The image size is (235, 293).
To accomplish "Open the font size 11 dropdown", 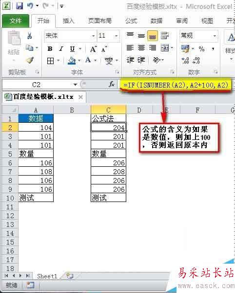I will point(116,36).
